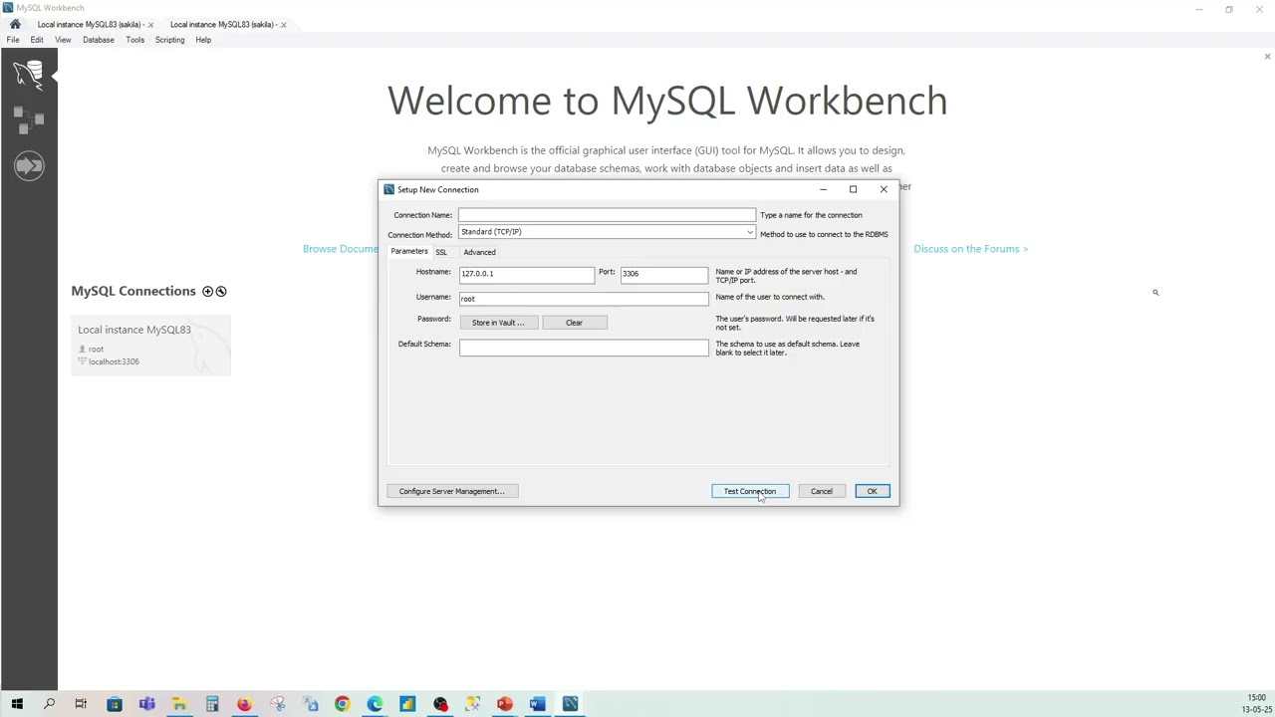The height and width of the screenshot is (717, 1275).
Task: Click the Port field showing 3306
Action: (663, 274)
